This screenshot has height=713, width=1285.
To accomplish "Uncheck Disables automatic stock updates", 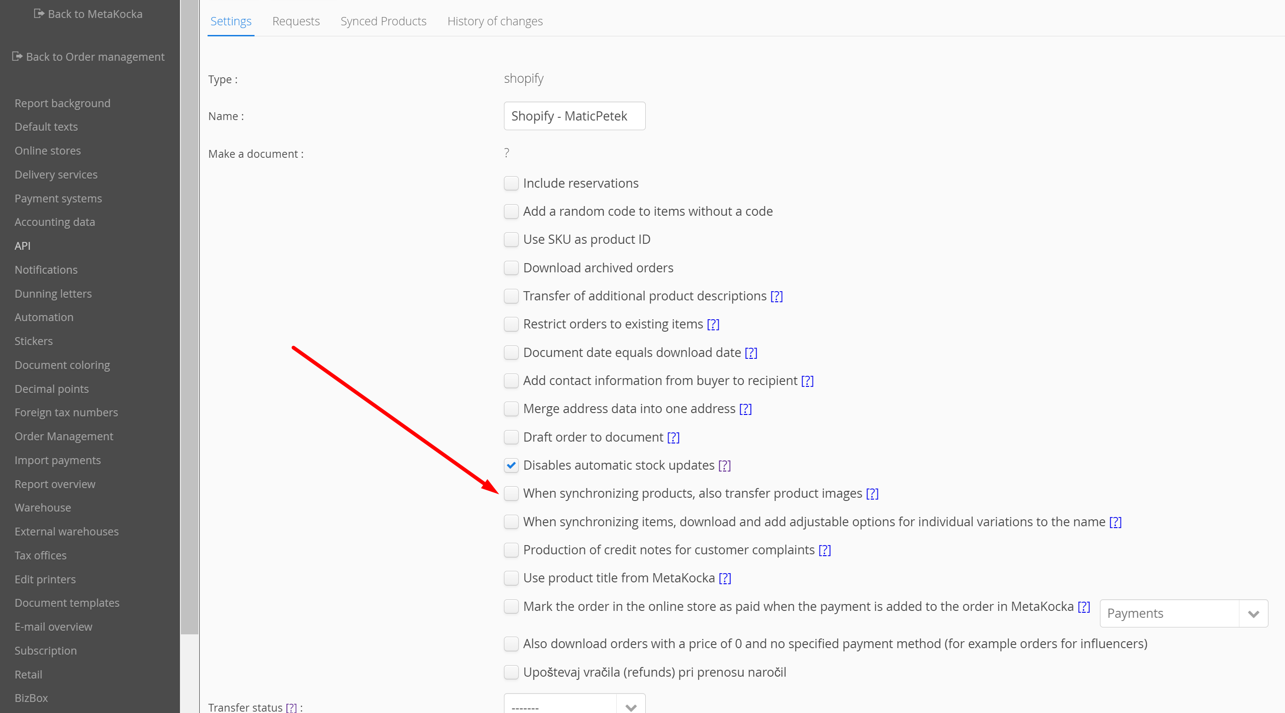I will (x=511, y=465).
